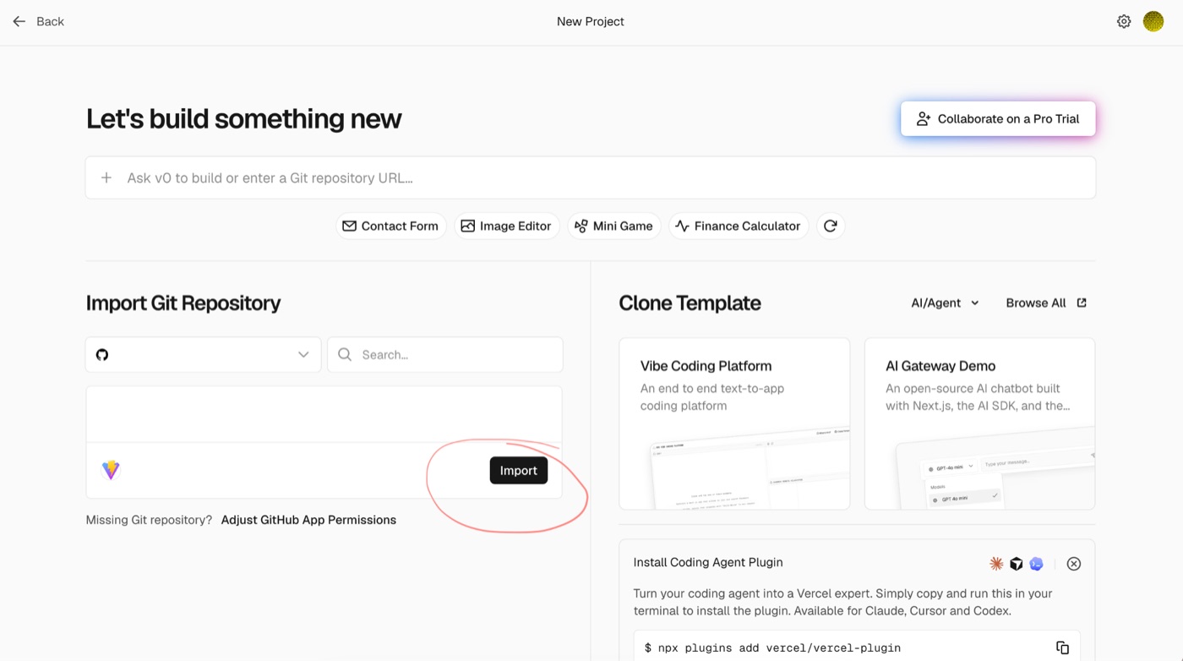Screen dimensions: 1183x661
Task: Open the AI Gateway Demo template
Action: pos(979,423)
